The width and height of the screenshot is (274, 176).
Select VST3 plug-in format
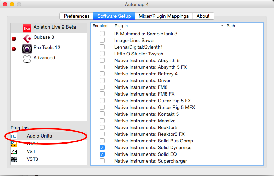[x=49, y=159]
